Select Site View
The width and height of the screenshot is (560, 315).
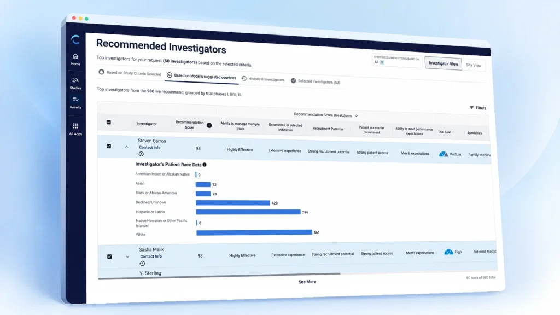click(x=474, y=65)
